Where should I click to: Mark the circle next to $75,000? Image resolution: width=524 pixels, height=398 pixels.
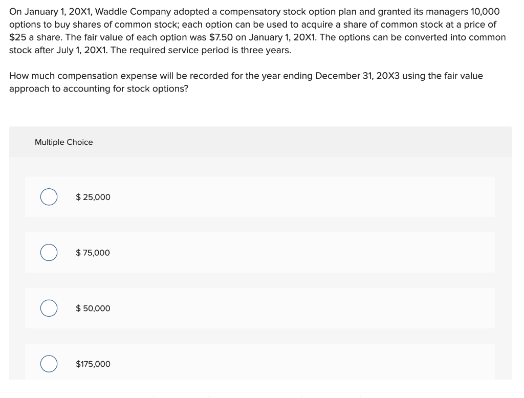pos(49,252)
